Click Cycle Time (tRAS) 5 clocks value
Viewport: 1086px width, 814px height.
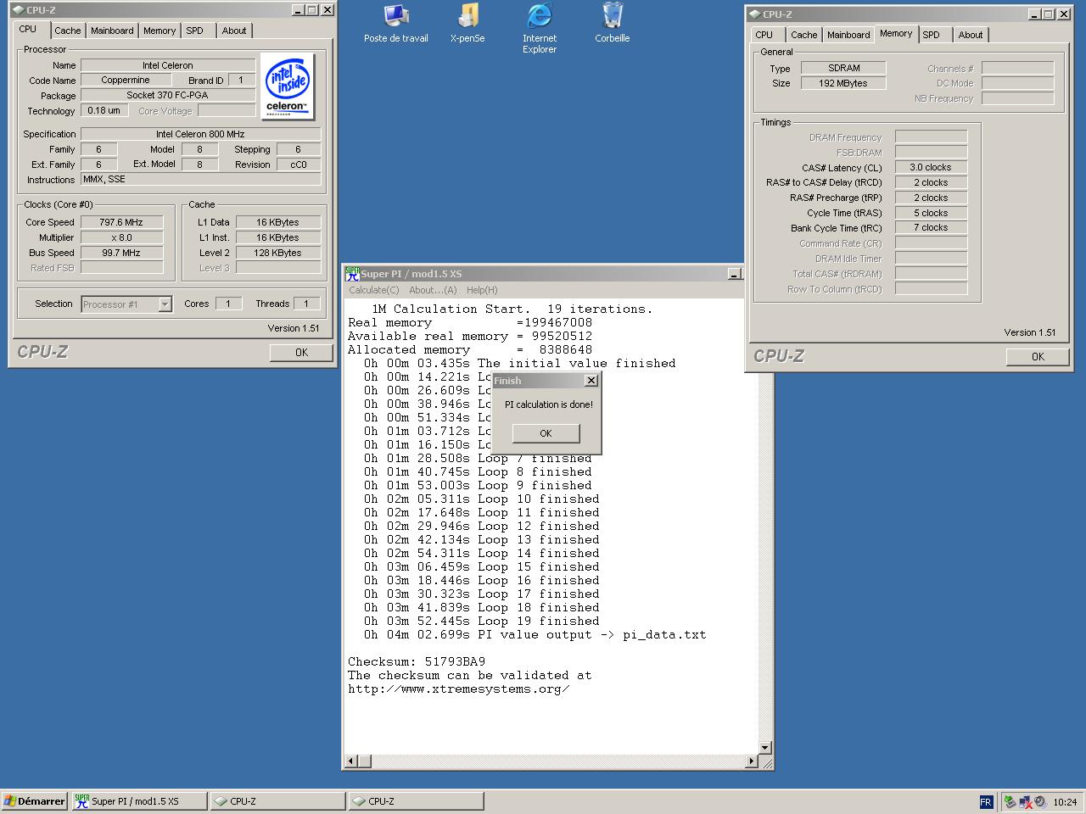pyautogui.click(x=932, y=213)
